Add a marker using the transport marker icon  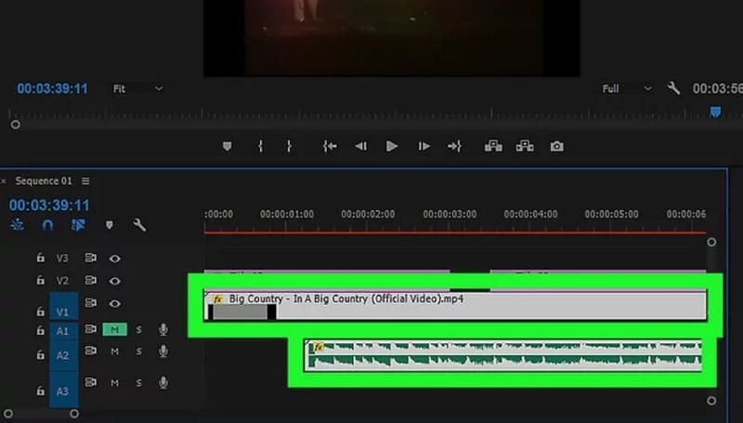228,146
